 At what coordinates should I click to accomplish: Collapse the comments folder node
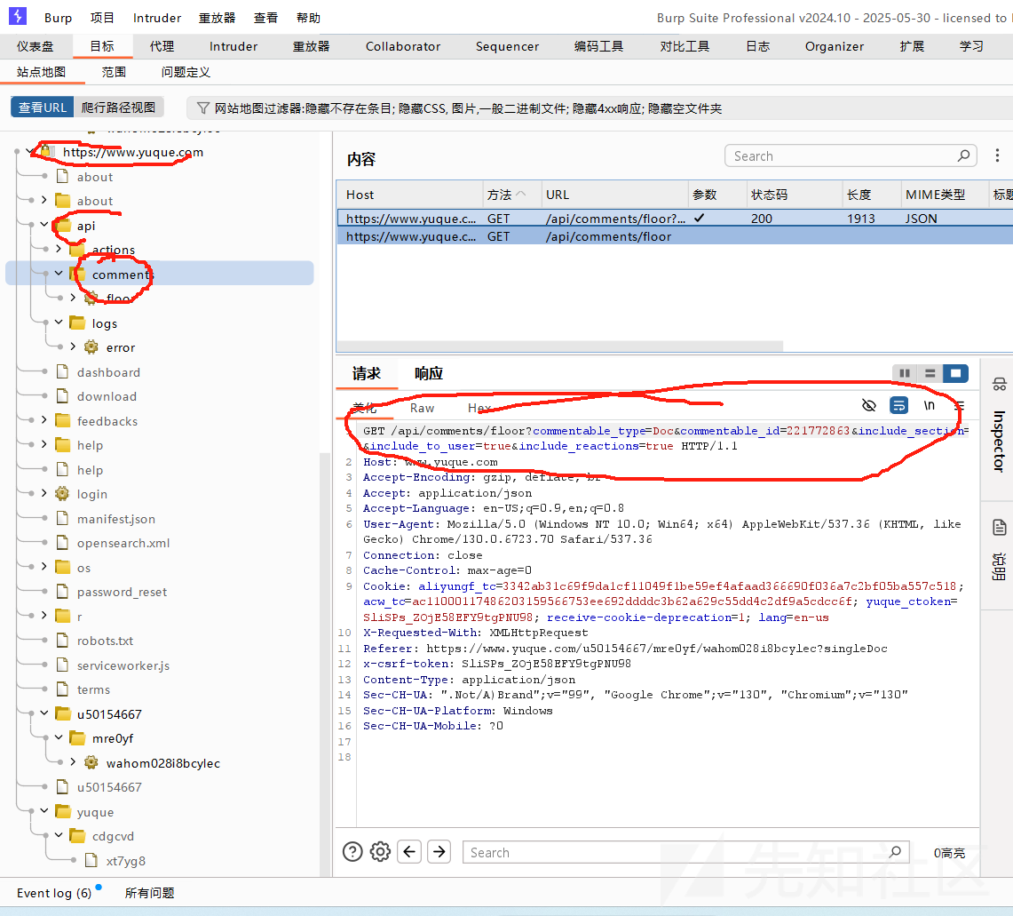(x=59, y=274)
